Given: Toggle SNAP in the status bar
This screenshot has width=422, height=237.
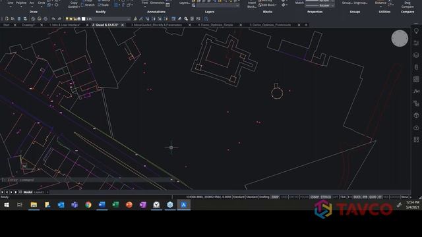Looking at the screenshot, I should (x=275, y=197).
